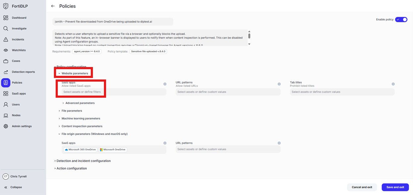
Task: Select the Watchlists eye icon
Action: [6, 50]
